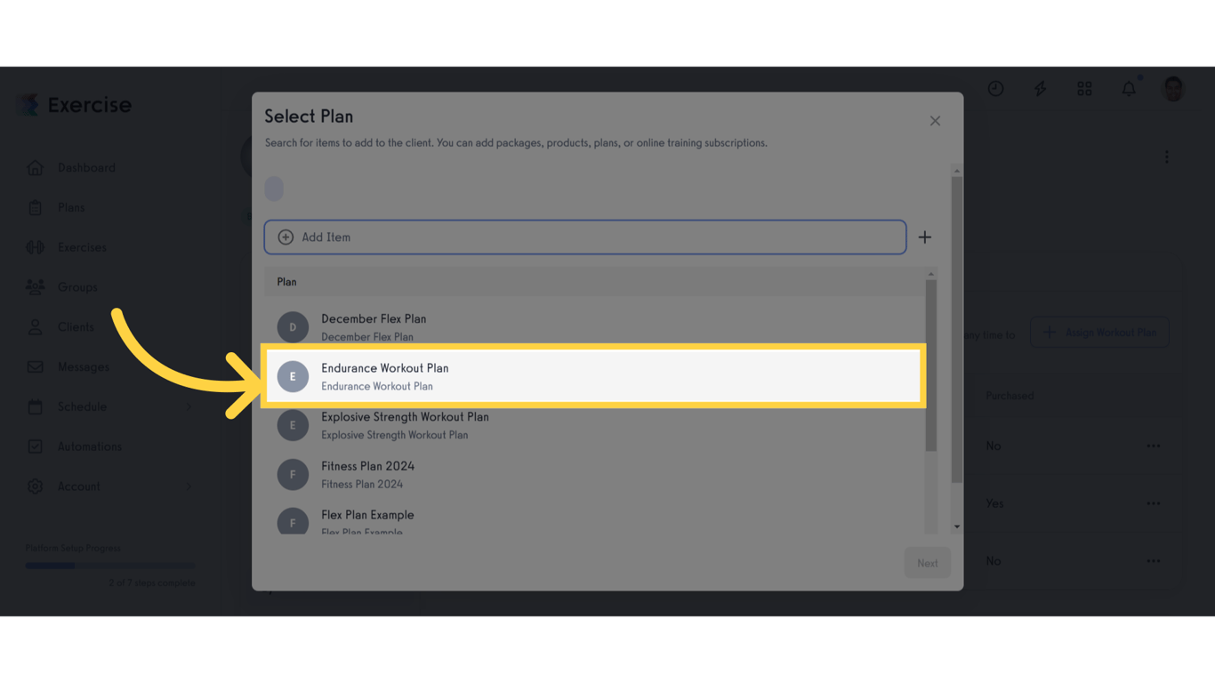
Task: Click the Assign Workout Plan button
Action: pyautogui.click(x=1099, y=332)
